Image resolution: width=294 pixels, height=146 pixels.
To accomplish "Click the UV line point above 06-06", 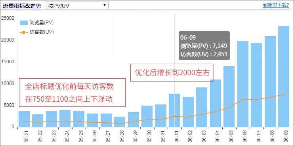I will coord(243,99).
